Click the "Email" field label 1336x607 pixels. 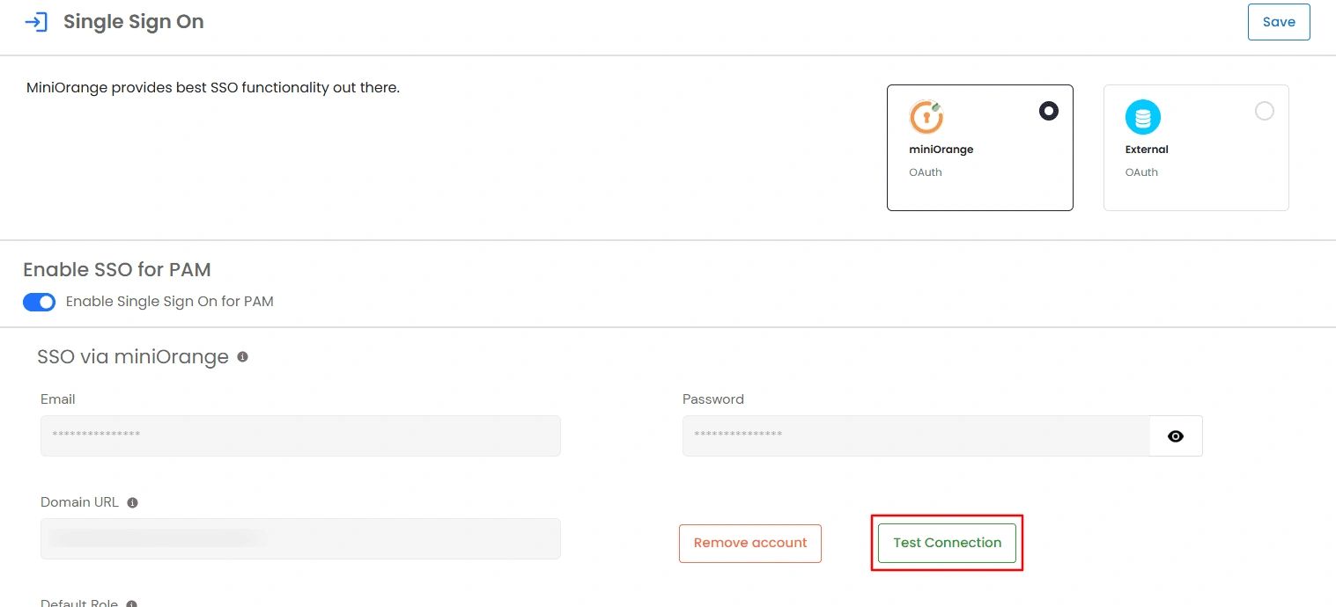[x=58, y=399]
